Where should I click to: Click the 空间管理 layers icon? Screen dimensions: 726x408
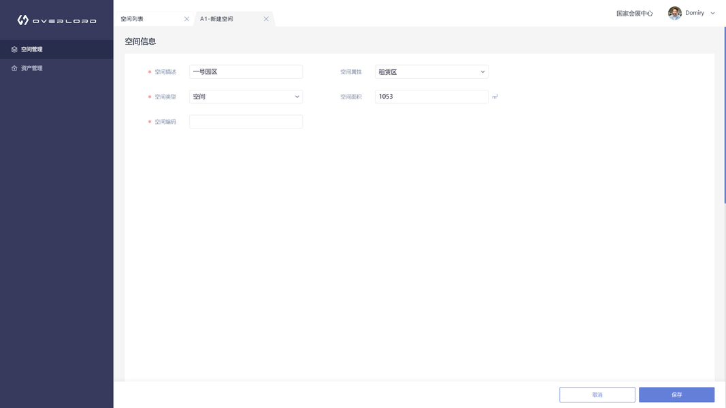tap(14, 49)
